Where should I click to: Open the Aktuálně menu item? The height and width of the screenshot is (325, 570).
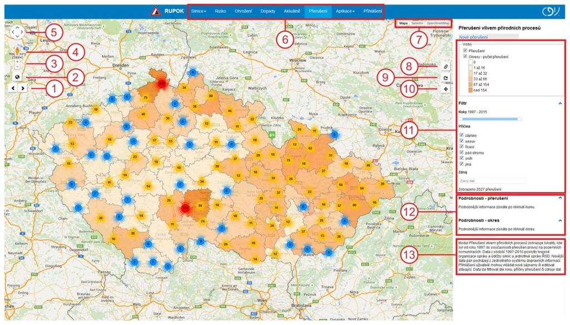coord(292,11)
